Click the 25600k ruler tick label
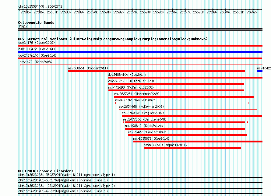The image size is (271, 196). [225, 12]
